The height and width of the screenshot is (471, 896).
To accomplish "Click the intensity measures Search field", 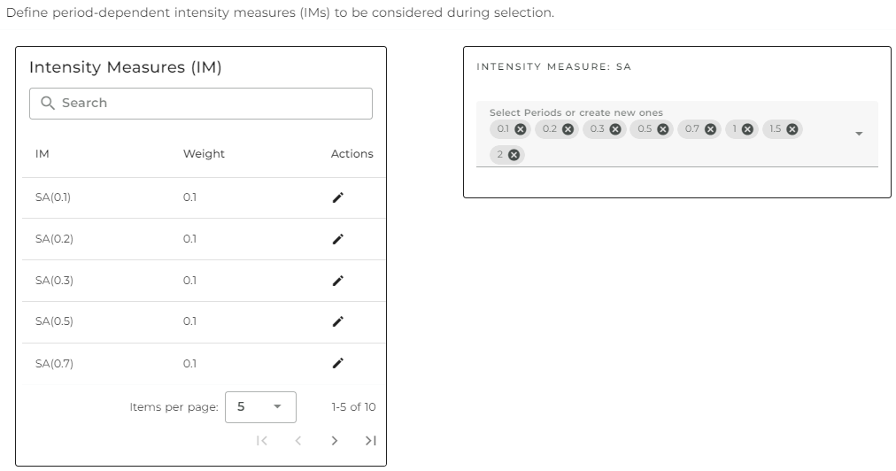I will pyautogui.click(x=201, y=104).
